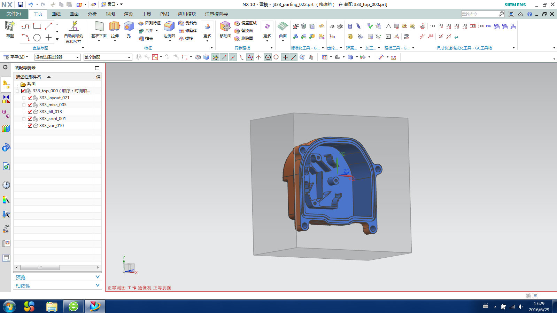This screenshot has width=557, height=313.
Task: Switch to the Curve (曲线) tab
Action: (x=56, y=14)
